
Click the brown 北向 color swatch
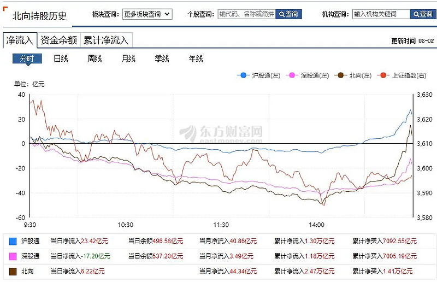click(13, 272)
